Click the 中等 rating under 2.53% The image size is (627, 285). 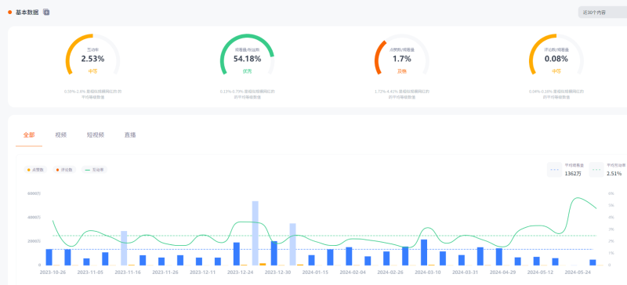point(92,71)
